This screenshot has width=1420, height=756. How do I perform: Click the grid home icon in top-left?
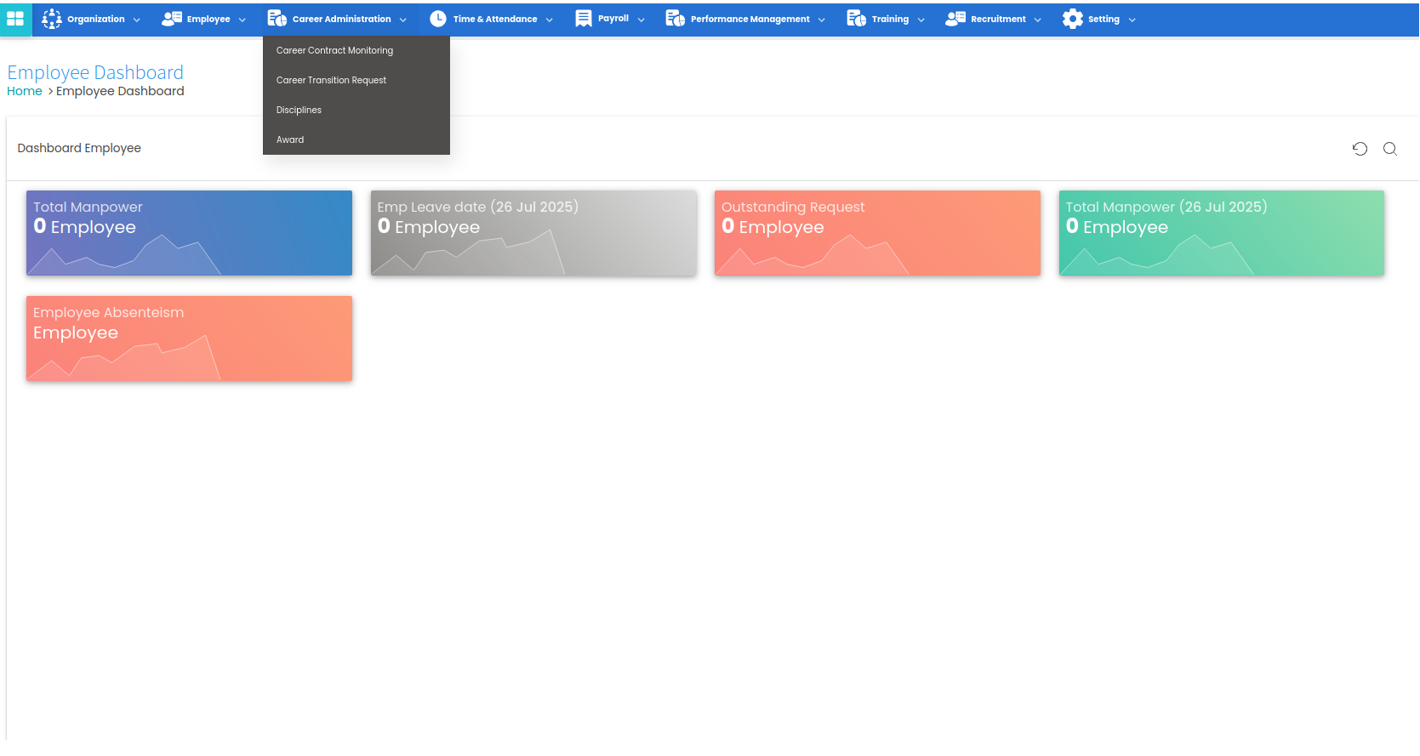tap(15, 19)
